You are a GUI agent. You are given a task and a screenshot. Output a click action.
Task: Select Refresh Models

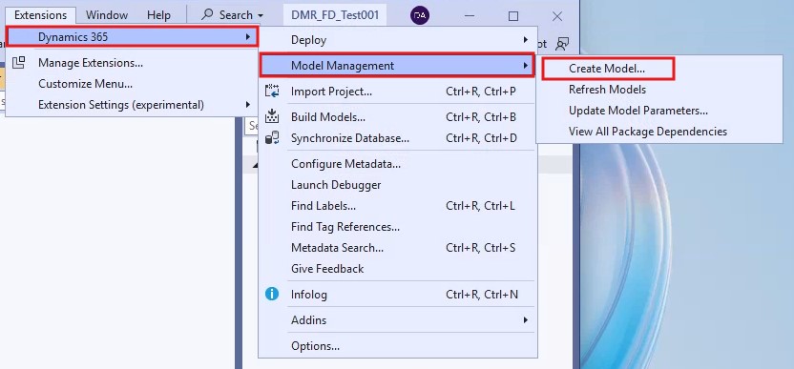607,90
